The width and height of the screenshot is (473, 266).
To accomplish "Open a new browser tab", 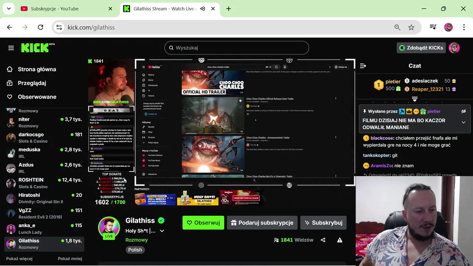I will (228, 8).
